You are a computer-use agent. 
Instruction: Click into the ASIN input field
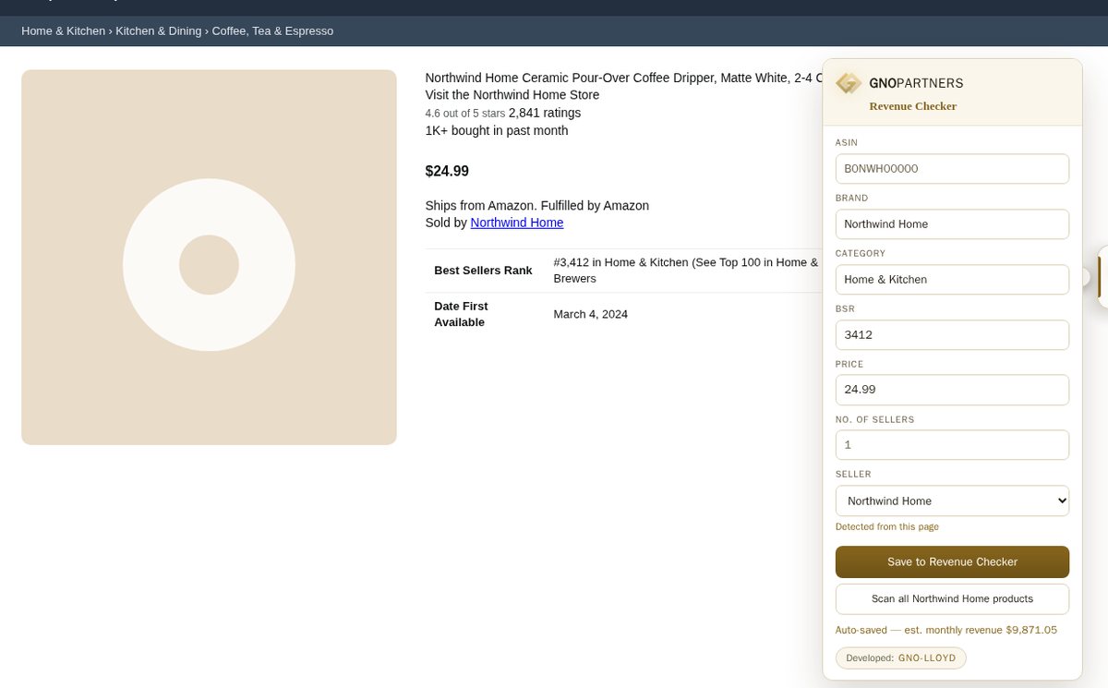(952, 169)
